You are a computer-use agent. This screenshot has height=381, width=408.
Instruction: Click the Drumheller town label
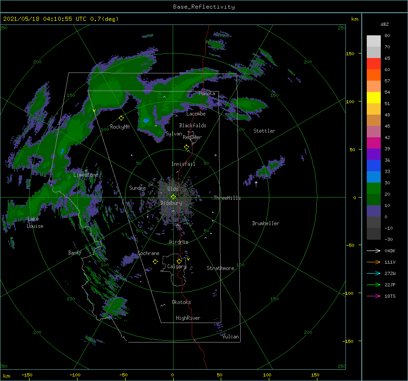266,223
